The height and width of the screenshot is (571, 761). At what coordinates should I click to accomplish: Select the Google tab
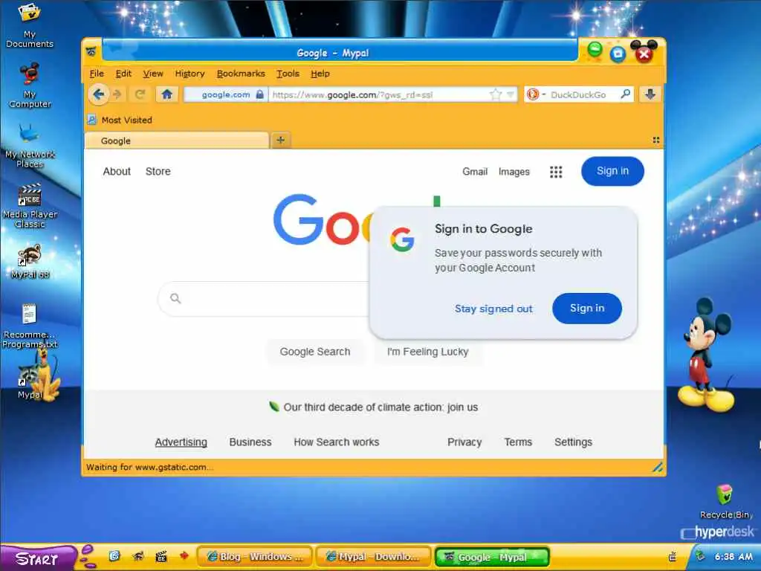point(177,141)
